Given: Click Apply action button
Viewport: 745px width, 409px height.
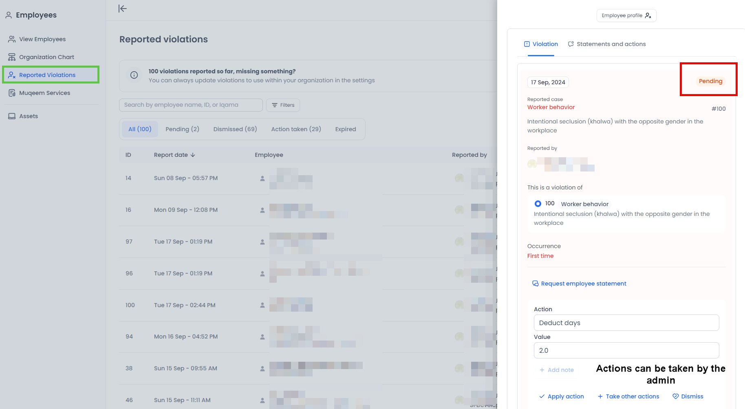Looking at the screenshot, I should point(561,396).
